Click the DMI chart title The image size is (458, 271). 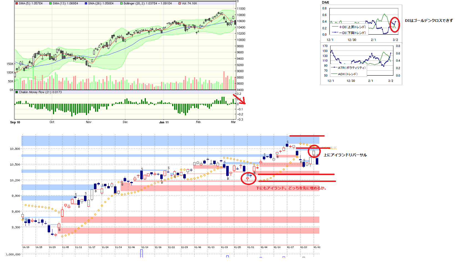pos(325,2)
